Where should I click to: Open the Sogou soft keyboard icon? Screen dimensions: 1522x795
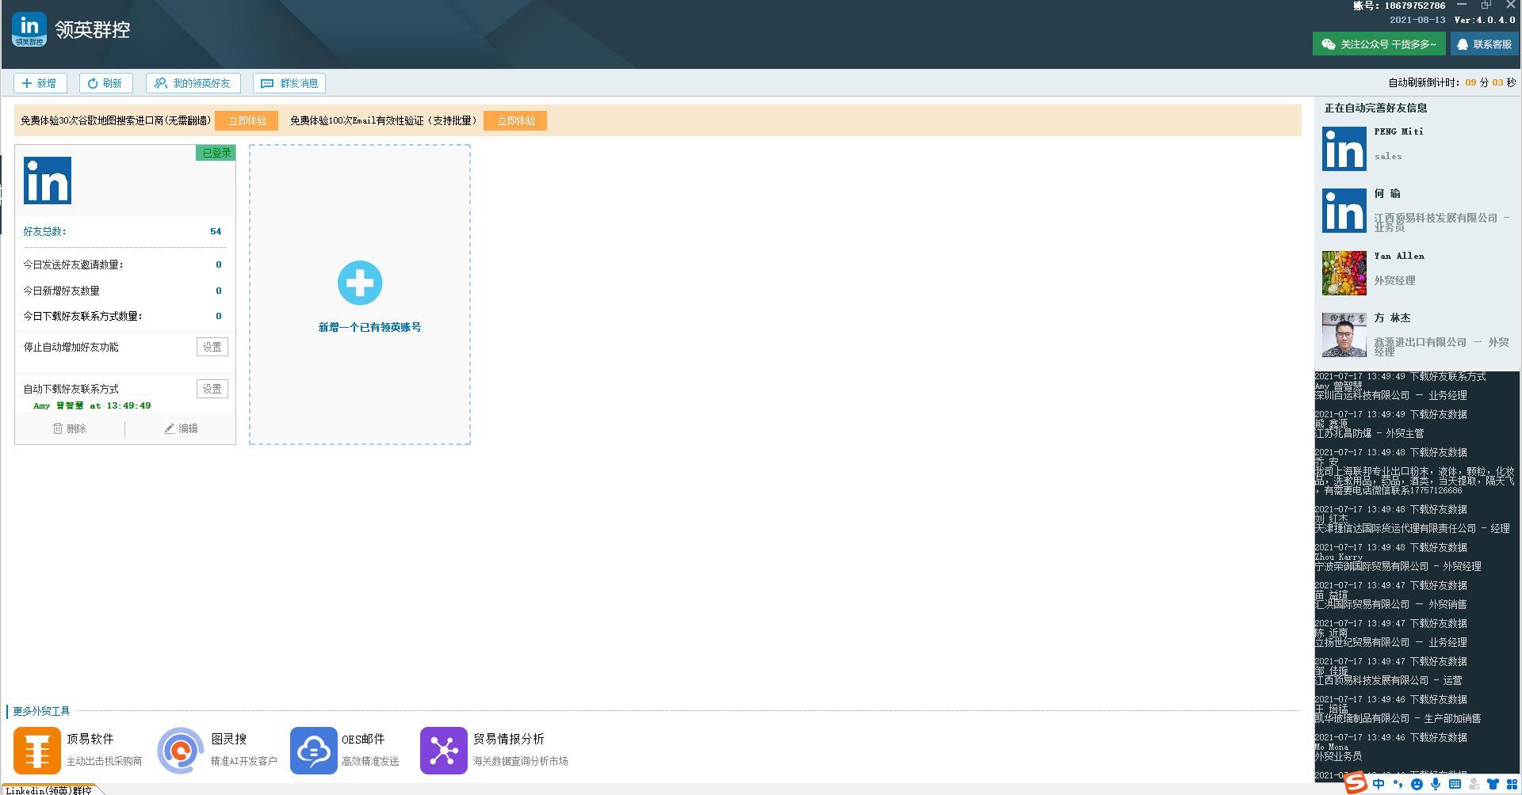click(1455, 784)
